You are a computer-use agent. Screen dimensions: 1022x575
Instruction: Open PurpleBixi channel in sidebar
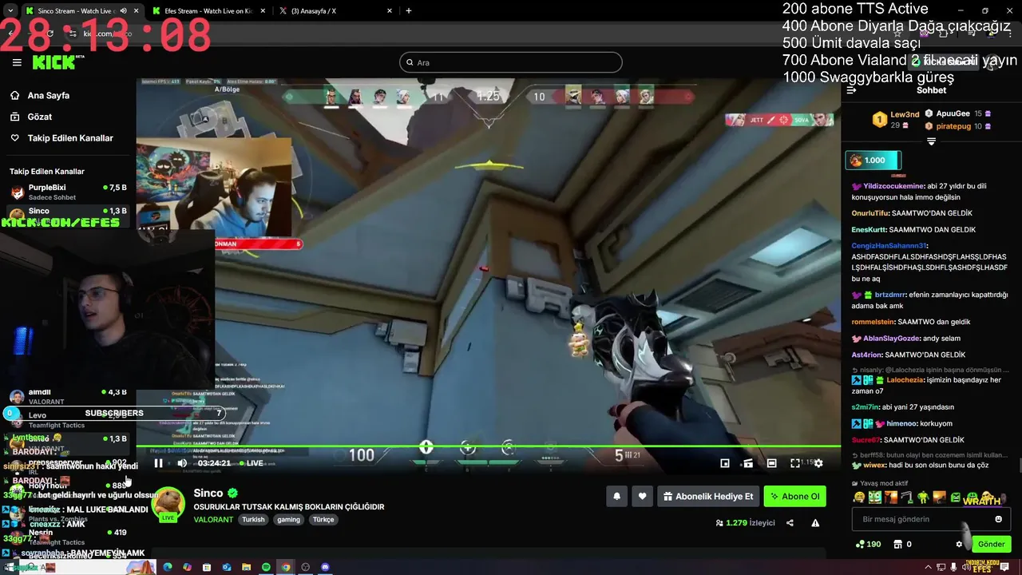[68, 192]
